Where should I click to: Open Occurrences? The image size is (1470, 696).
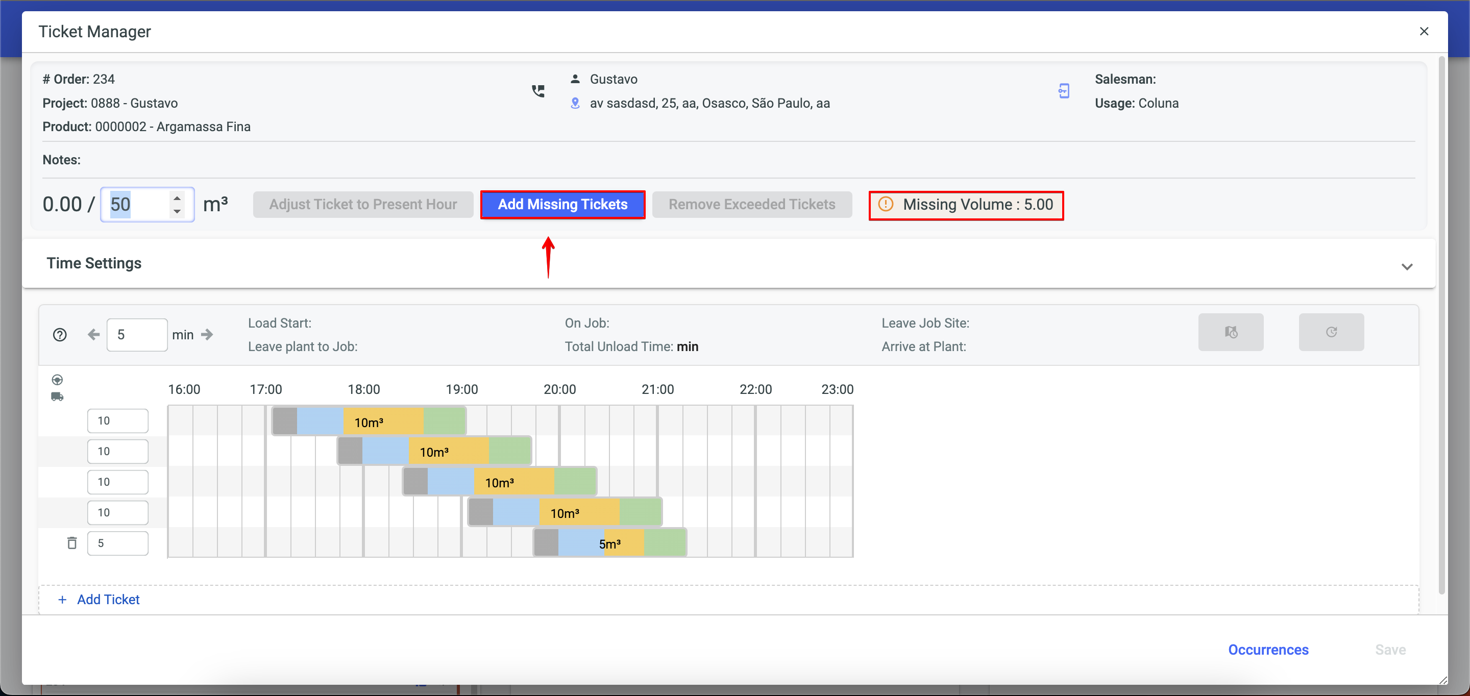1267,650
